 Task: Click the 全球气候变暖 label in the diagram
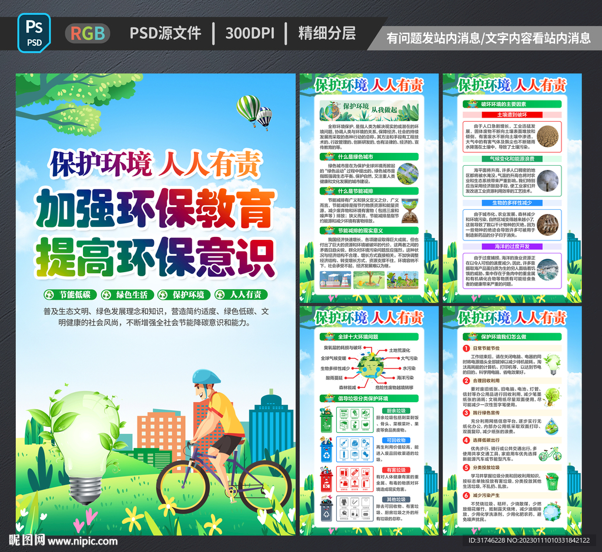pos(334,358)
